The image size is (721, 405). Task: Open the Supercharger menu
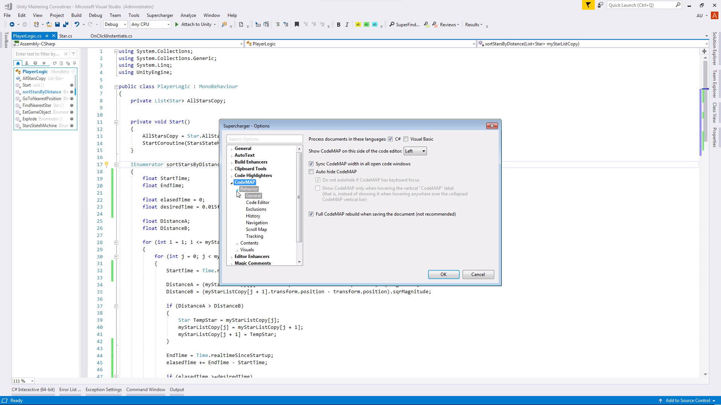(160, 15)
